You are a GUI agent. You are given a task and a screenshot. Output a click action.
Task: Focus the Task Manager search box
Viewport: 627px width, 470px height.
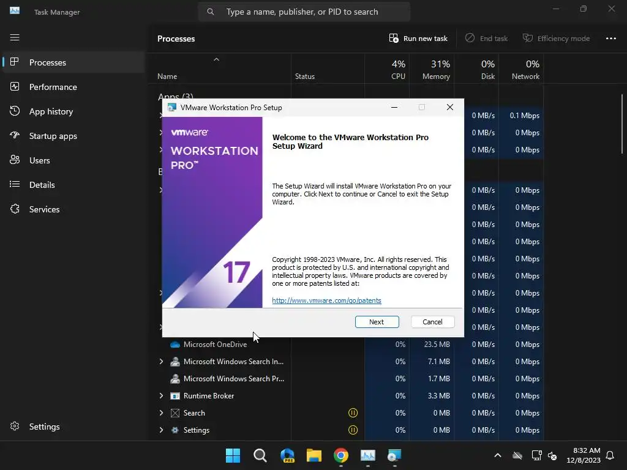(304, 12)
